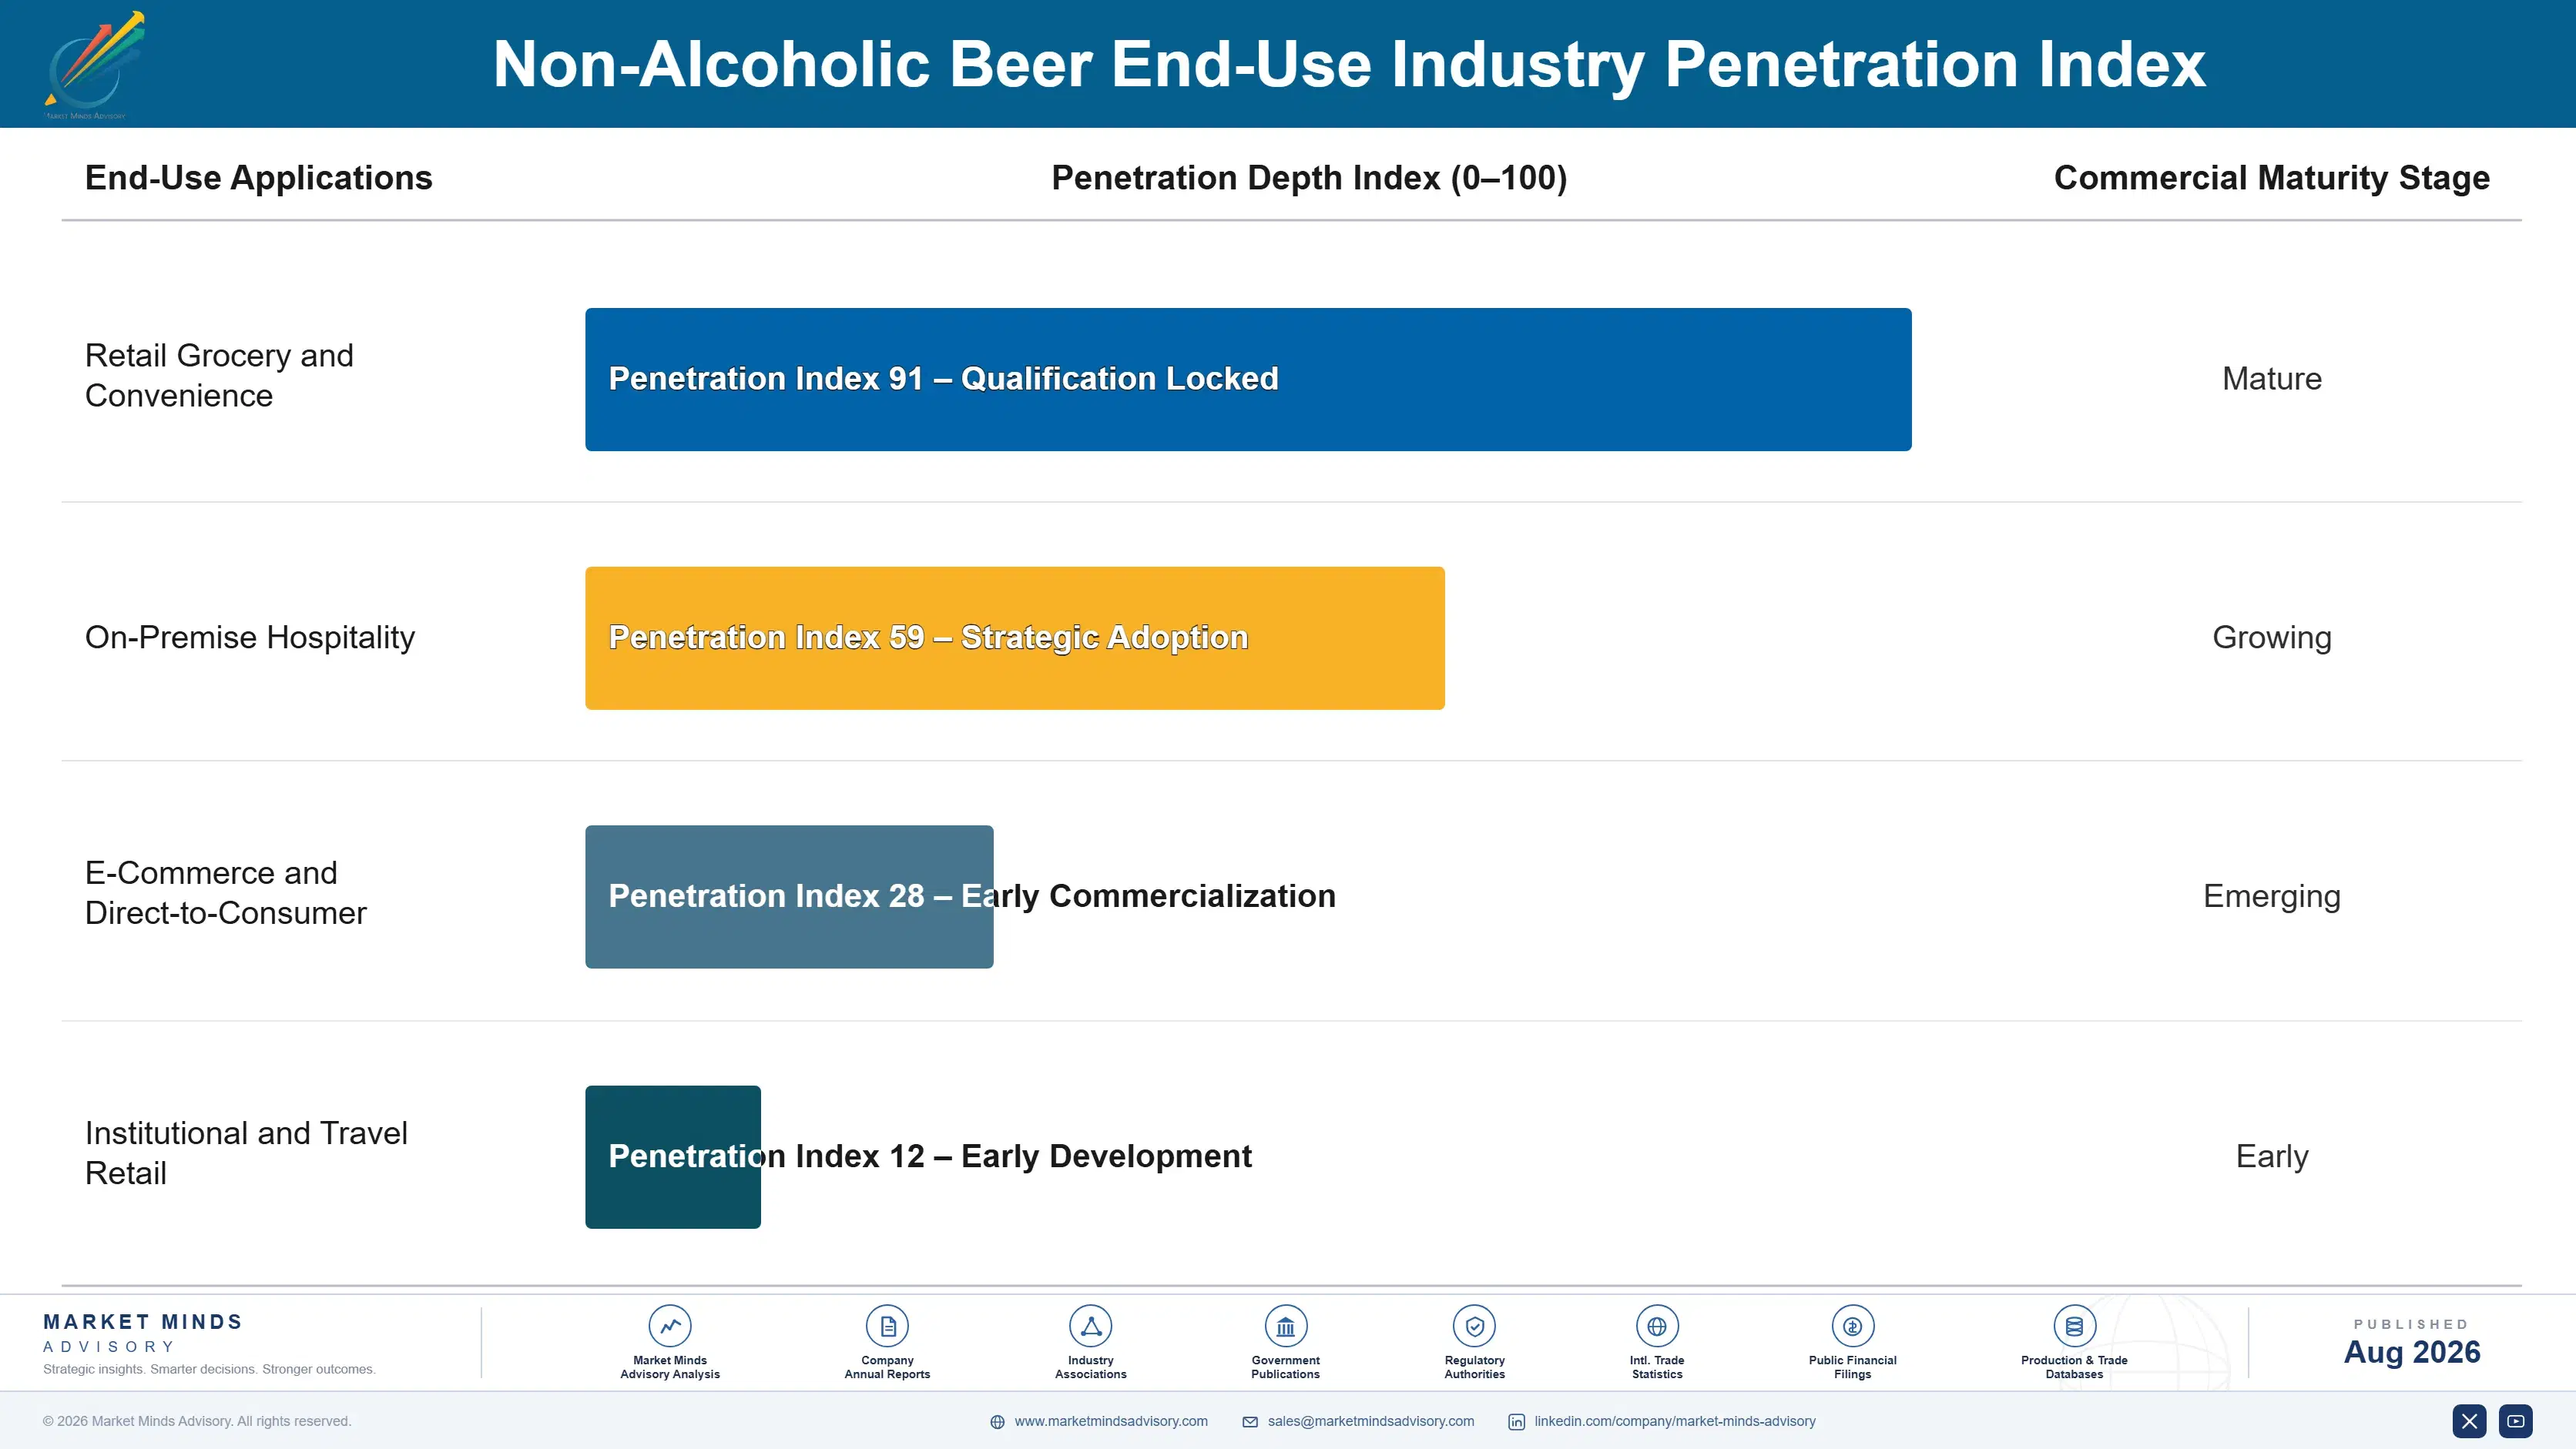Click the 'Strategic insights. Smarter decisions.' tagline

tap(209, 1369)
